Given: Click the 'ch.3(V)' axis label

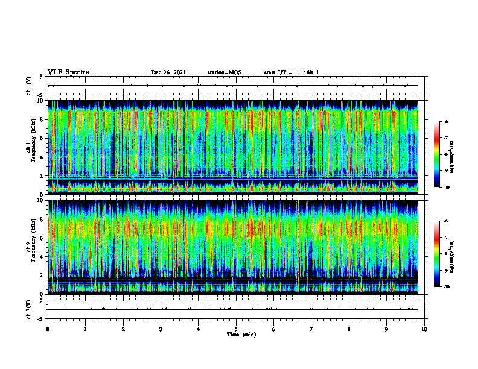Looking at the screenshot, I should (29, 310).
